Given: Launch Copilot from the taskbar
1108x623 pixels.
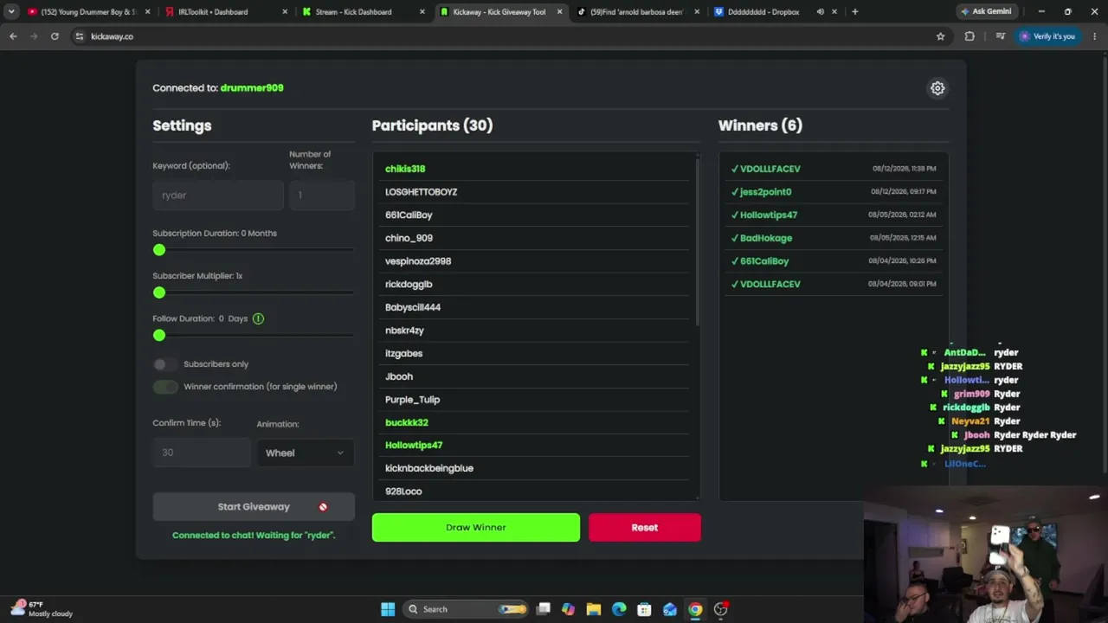Looking at the screenshot, I should pyautogui.click(x=568, y=609).
